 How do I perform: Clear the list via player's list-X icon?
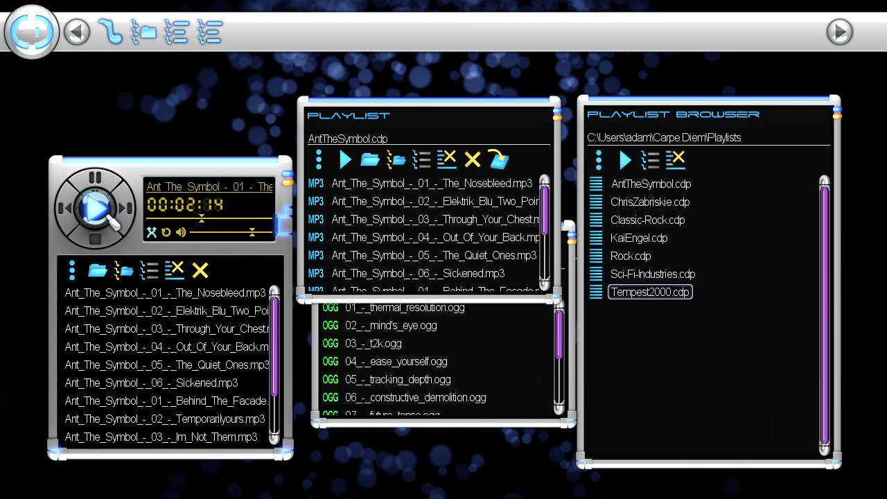click(x=175, y=270)
